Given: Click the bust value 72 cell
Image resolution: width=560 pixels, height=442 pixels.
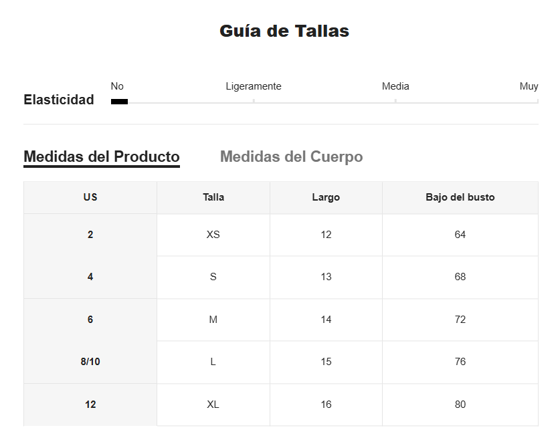Looking at the screenshot, I should click(x=460, y=320).
